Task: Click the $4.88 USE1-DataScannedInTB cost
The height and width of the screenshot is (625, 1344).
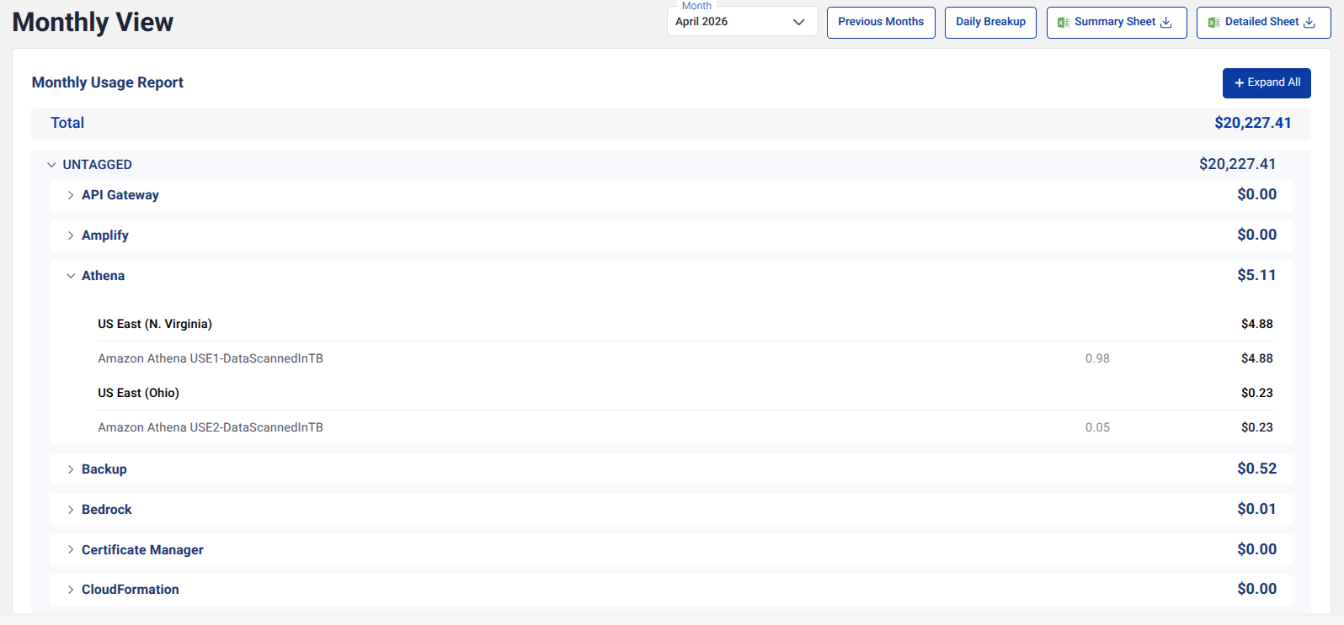Action: click(x=1256, y=358)
